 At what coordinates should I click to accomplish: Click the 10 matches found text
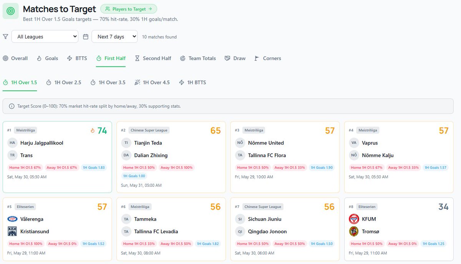[x=159, y=37]
